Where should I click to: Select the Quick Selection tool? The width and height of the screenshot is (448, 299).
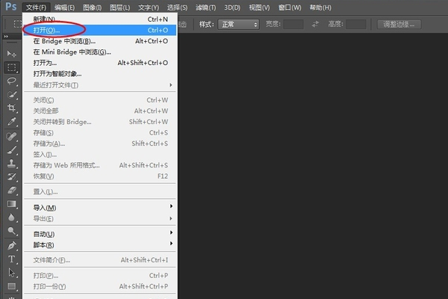[x=12, y=94]
